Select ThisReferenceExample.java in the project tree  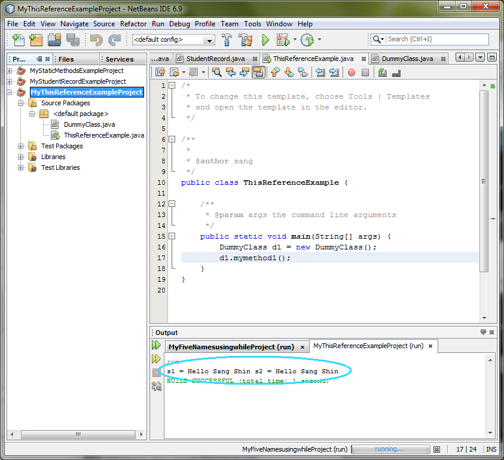tap(104, 135)
